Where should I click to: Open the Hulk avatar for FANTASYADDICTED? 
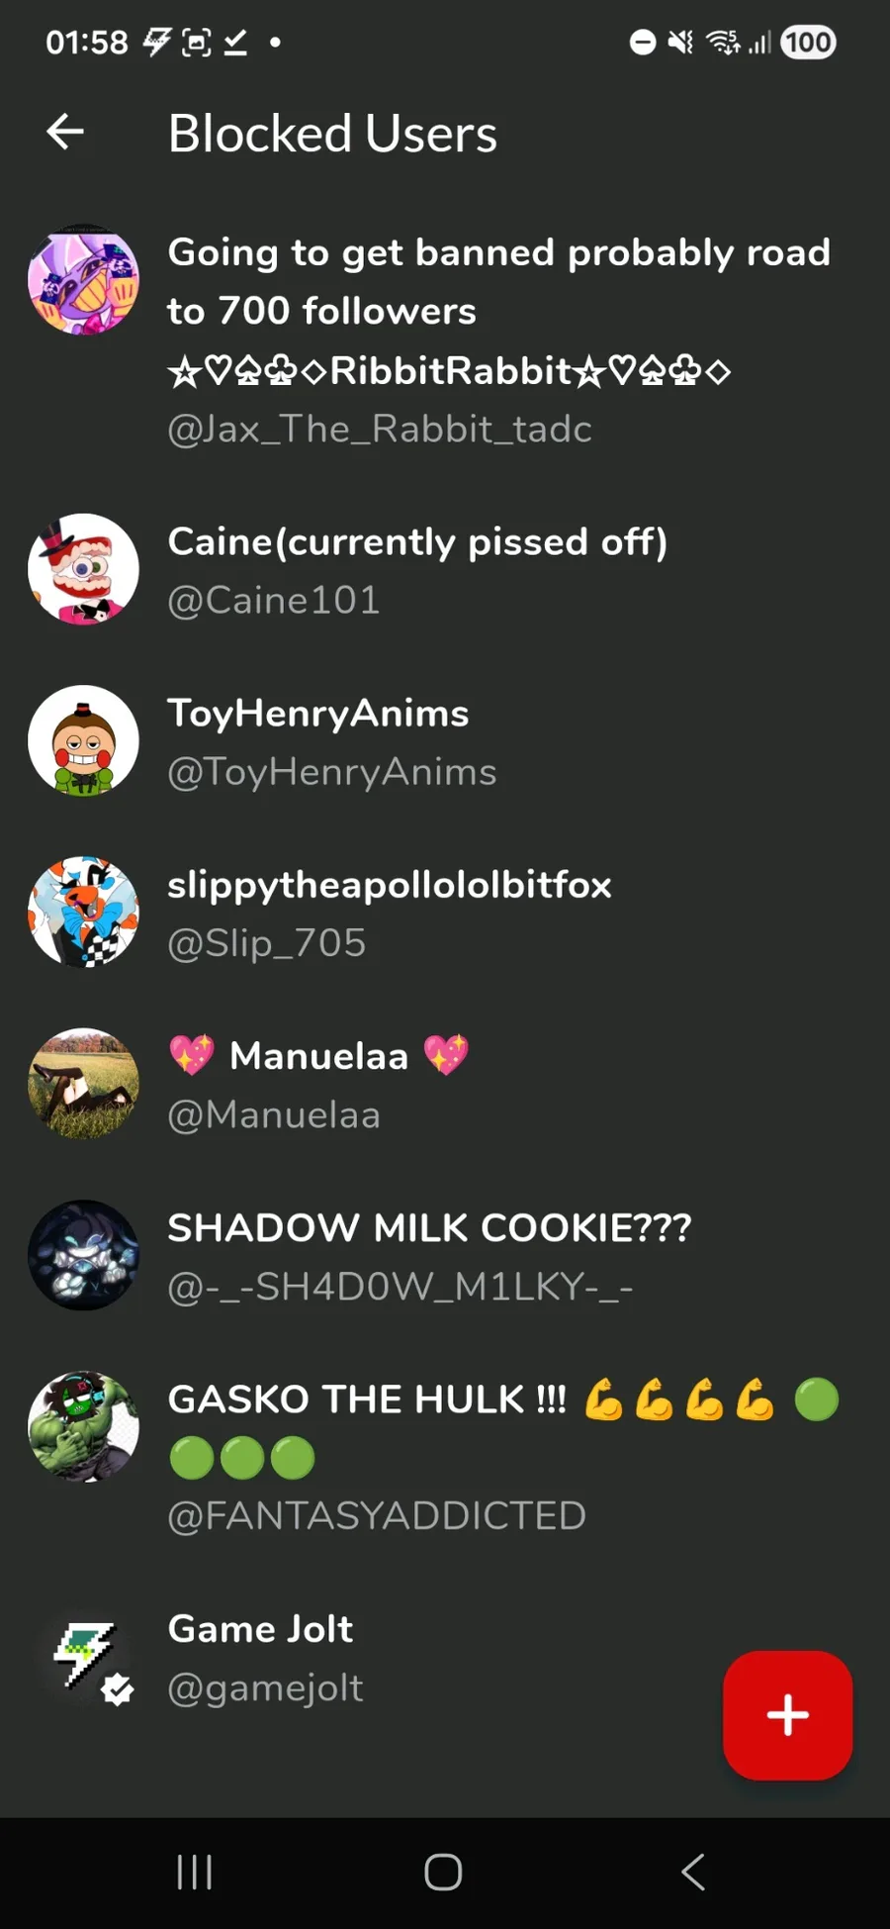(x=83, y=1426)
